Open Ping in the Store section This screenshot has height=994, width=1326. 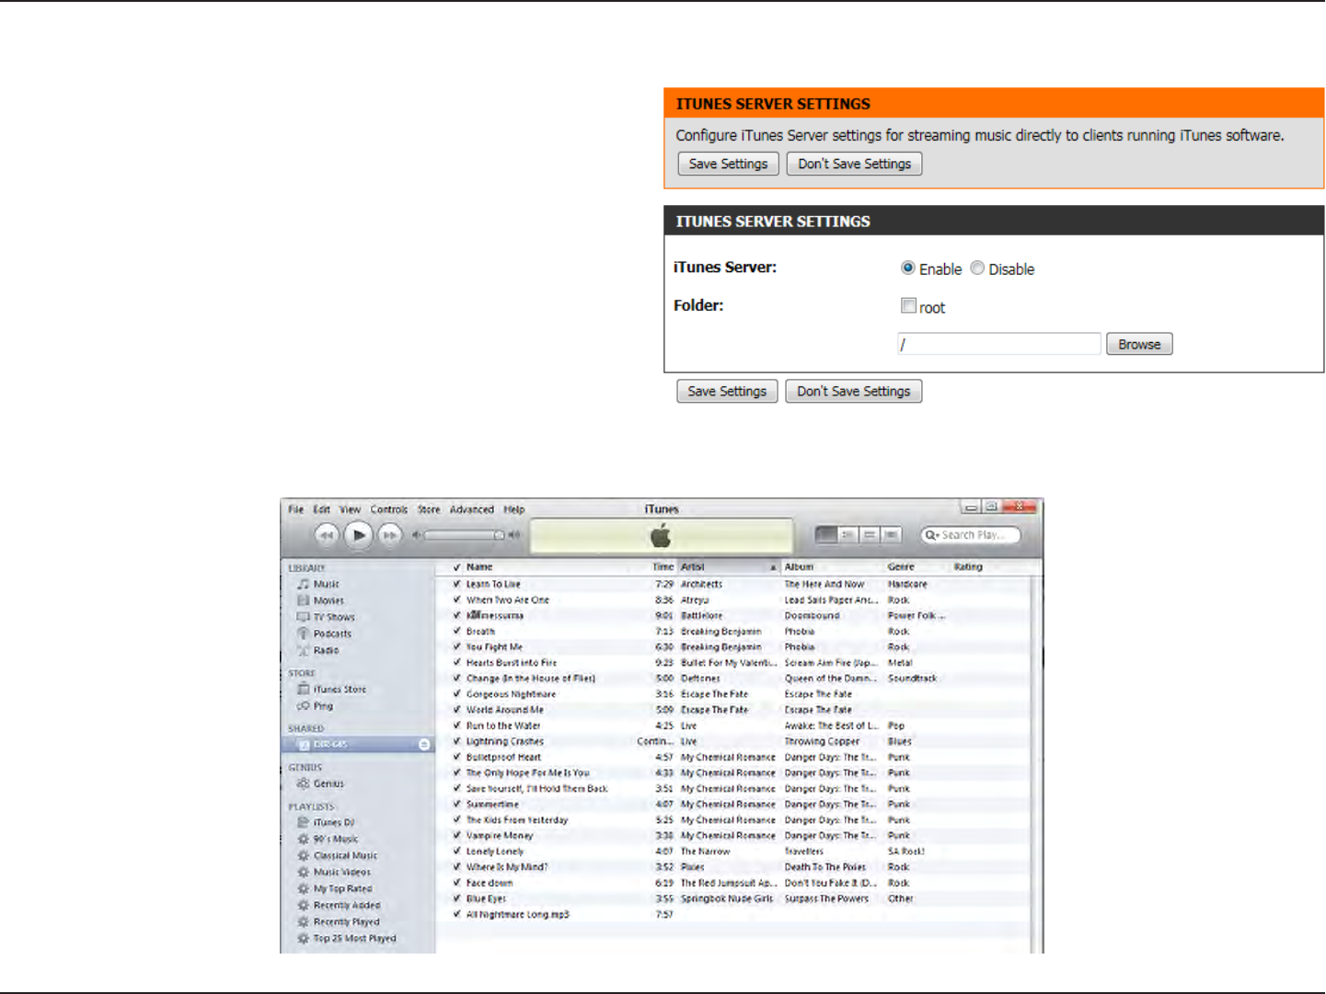tap(315, 706)
